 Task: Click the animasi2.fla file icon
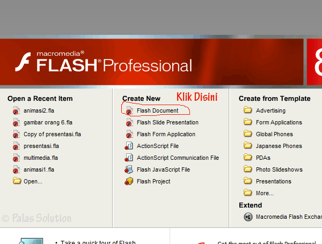pyautogui.click(x=16, y=110)
